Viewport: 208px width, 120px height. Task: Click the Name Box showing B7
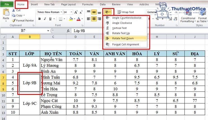point(23,31)
